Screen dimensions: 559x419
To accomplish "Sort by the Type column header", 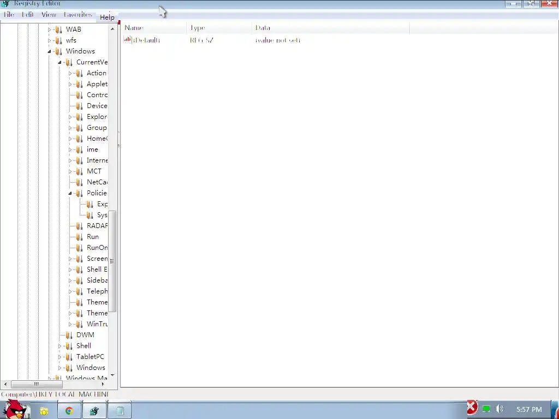I will [x=219, y=28].
